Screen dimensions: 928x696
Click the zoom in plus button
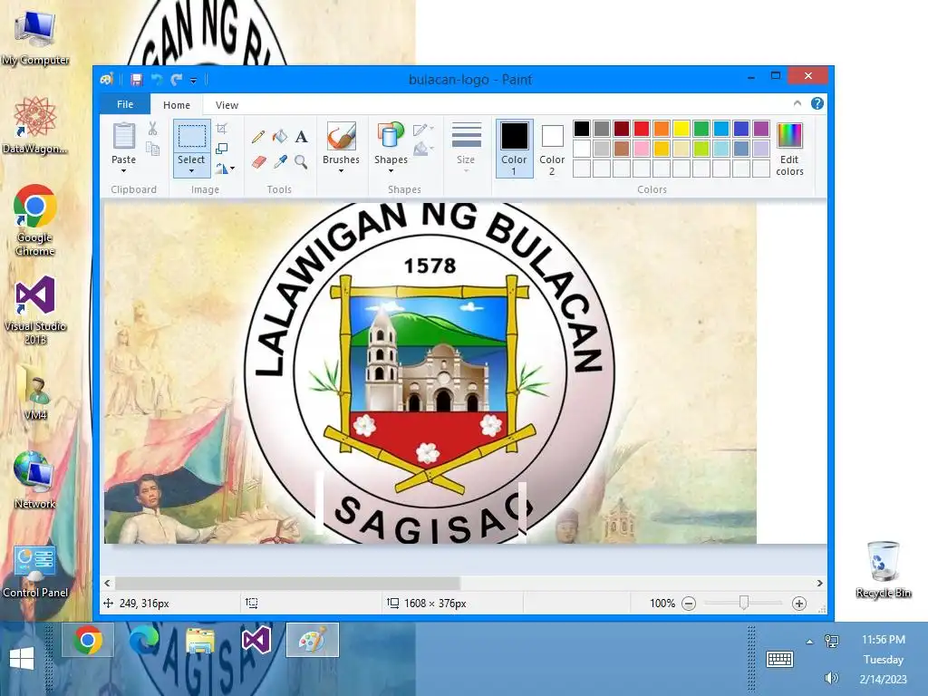799,604
